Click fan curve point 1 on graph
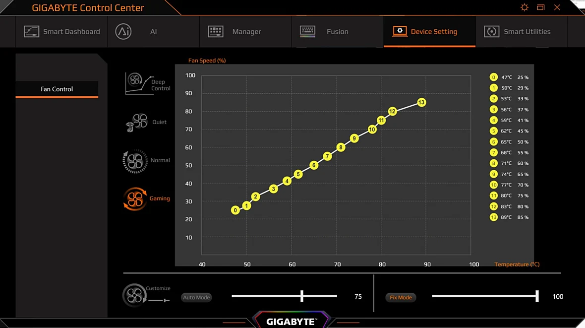Viewport: 585px width, 328px height. tap(246, 206)
